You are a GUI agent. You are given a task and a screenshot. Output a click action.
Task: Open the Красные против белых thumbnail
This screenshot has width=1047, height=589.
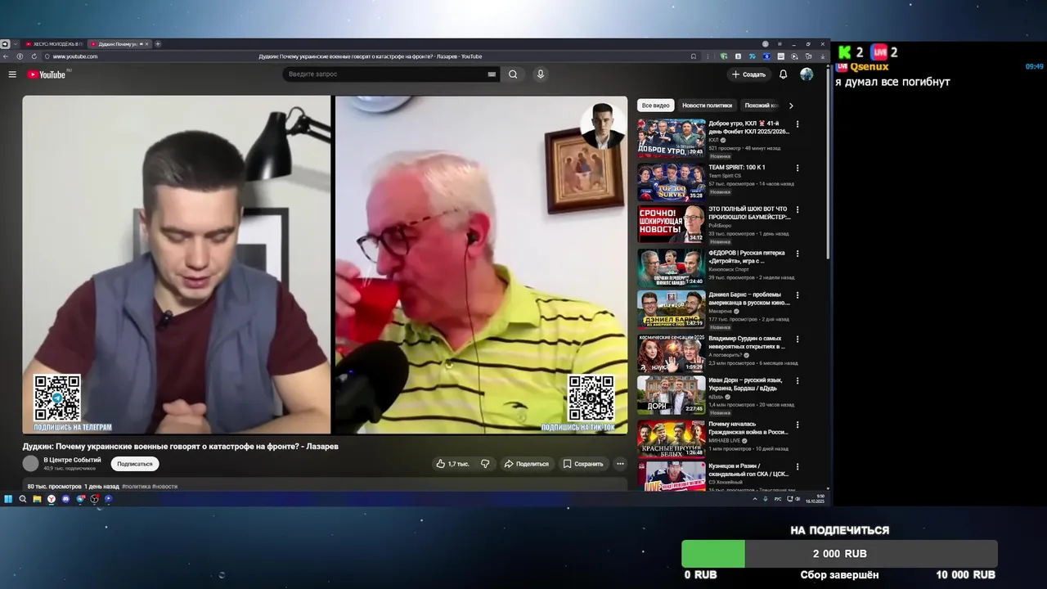[672, 438]
